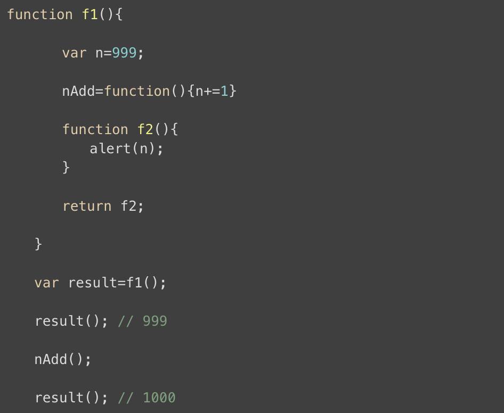Click the var keyword before n=999
504x413 pixels.
click(74, 53)
